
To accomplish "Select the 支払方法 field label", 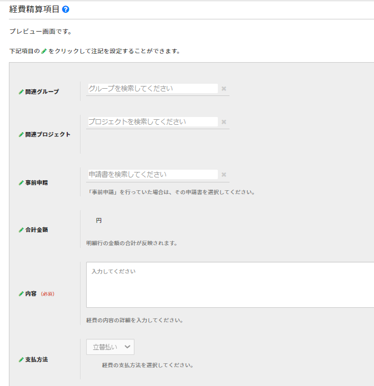I will [37, 359].
